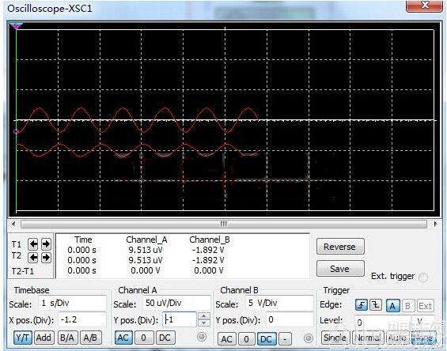
Task: Click Channel A Y pos. field
Action: (x=180, y=319)
